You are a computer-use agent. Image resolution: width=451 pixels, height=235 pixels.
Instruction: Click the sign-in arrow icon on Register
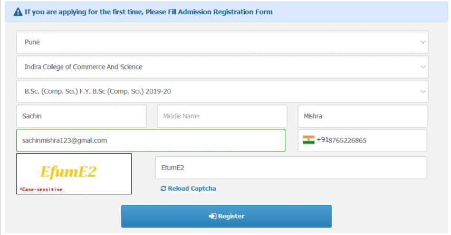[x=213, y=217]
